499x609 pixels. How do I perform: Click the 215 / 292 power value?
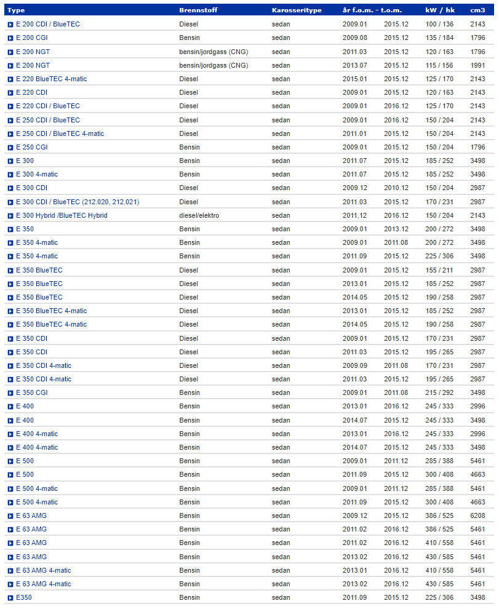click(439, 392)
